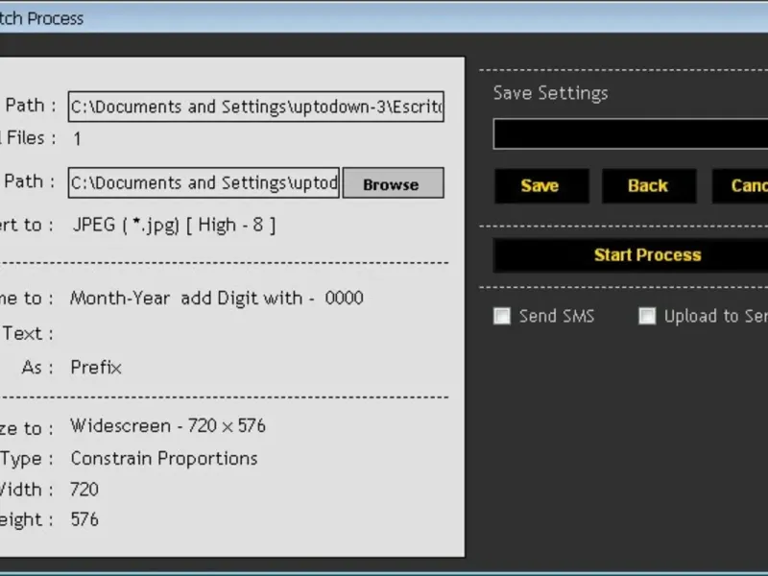768x576 pixels.
Task: Click the partially visible Cancel button
Action: (740, 185)
